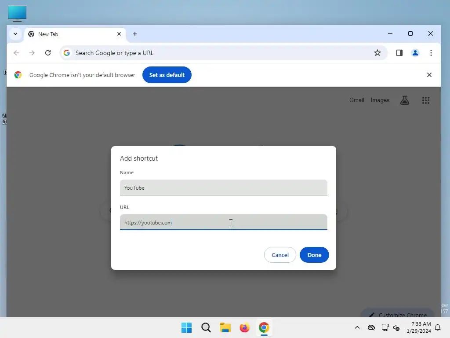This screenshot has width=450, height=338.
Task: Open a new tab with plus button
Action: click(x=135, y=34)
